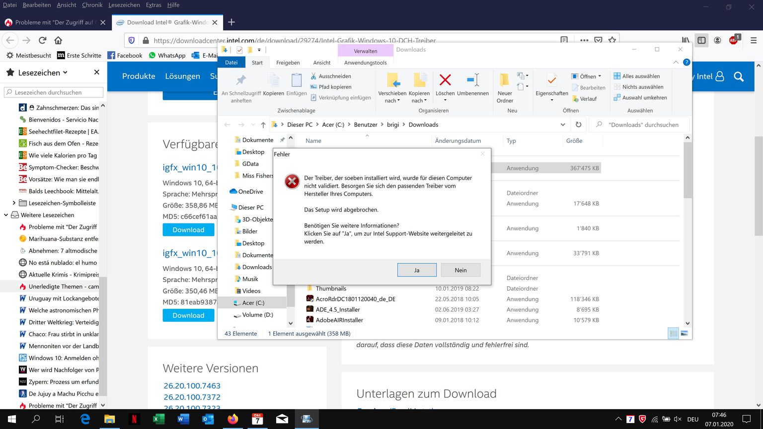Open the Chronik menu in Firefox
This screenshot has width=763, height=429.
click(x=92, y=5)
